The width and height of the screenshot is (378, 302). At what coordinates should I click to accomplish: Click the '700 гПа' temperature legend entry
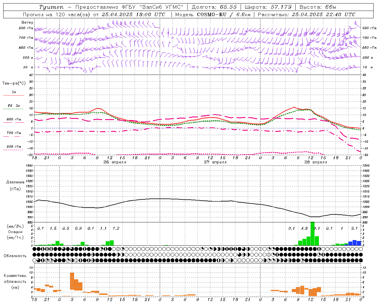click(14, 133)
